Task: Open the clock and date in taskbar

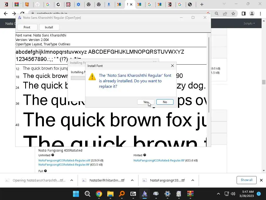Action: (x=247, y=194)
